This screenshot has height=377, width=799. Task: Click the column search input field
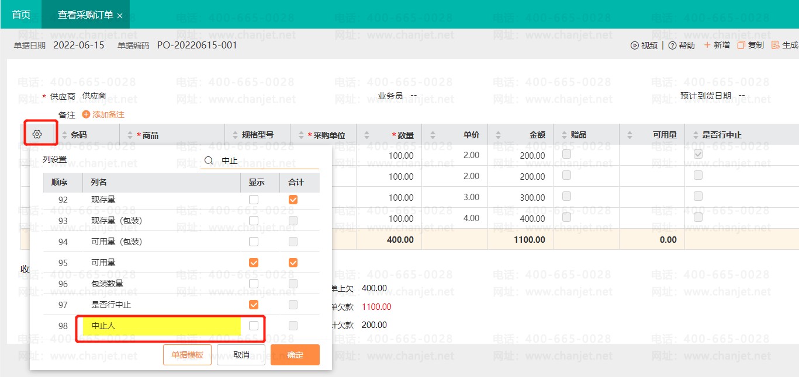click(266, 160)
